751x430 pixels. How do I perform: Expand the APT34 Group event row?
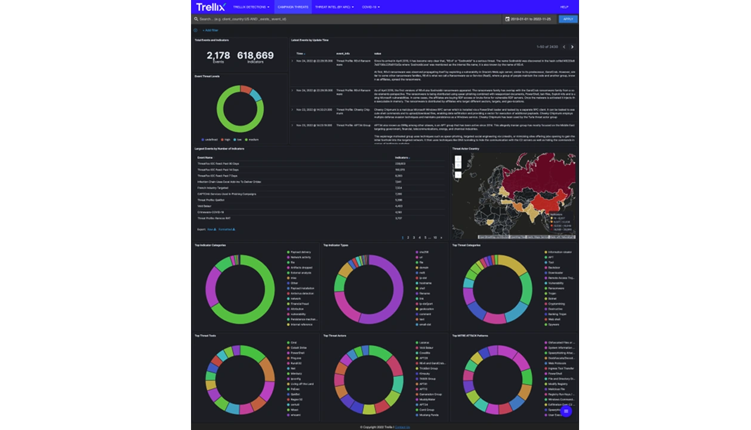coord(293,125)
